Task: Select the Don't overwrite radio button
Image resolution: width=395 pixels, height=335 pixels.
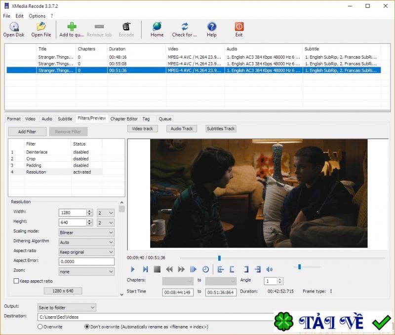Action: [86, 326]
